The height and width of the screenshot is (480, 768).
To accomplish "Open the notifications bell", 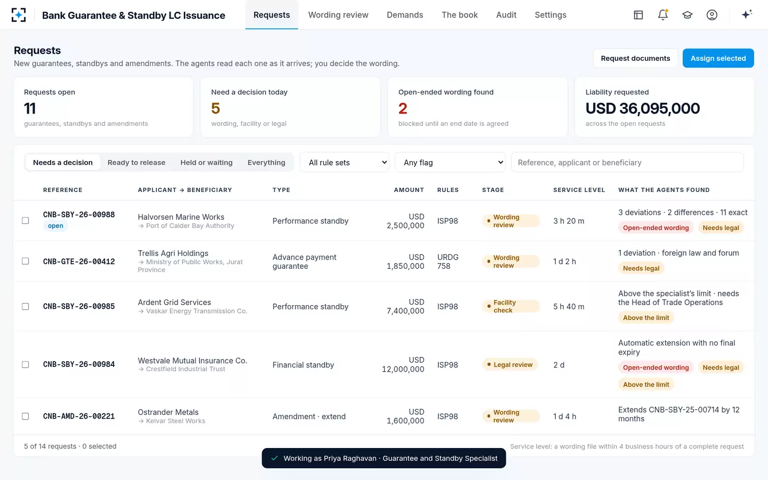I will 663,15.
